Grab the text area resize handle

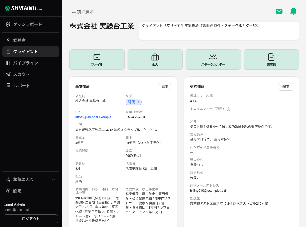[x=297, y=39]
